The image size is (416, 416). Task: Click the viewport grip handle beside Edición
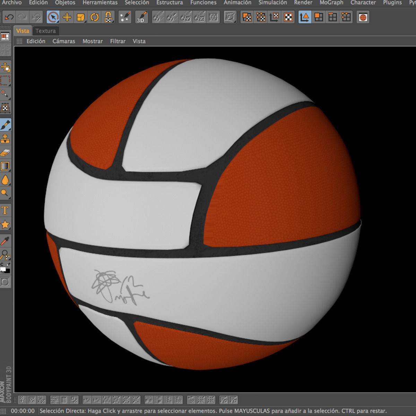[19, 41]
